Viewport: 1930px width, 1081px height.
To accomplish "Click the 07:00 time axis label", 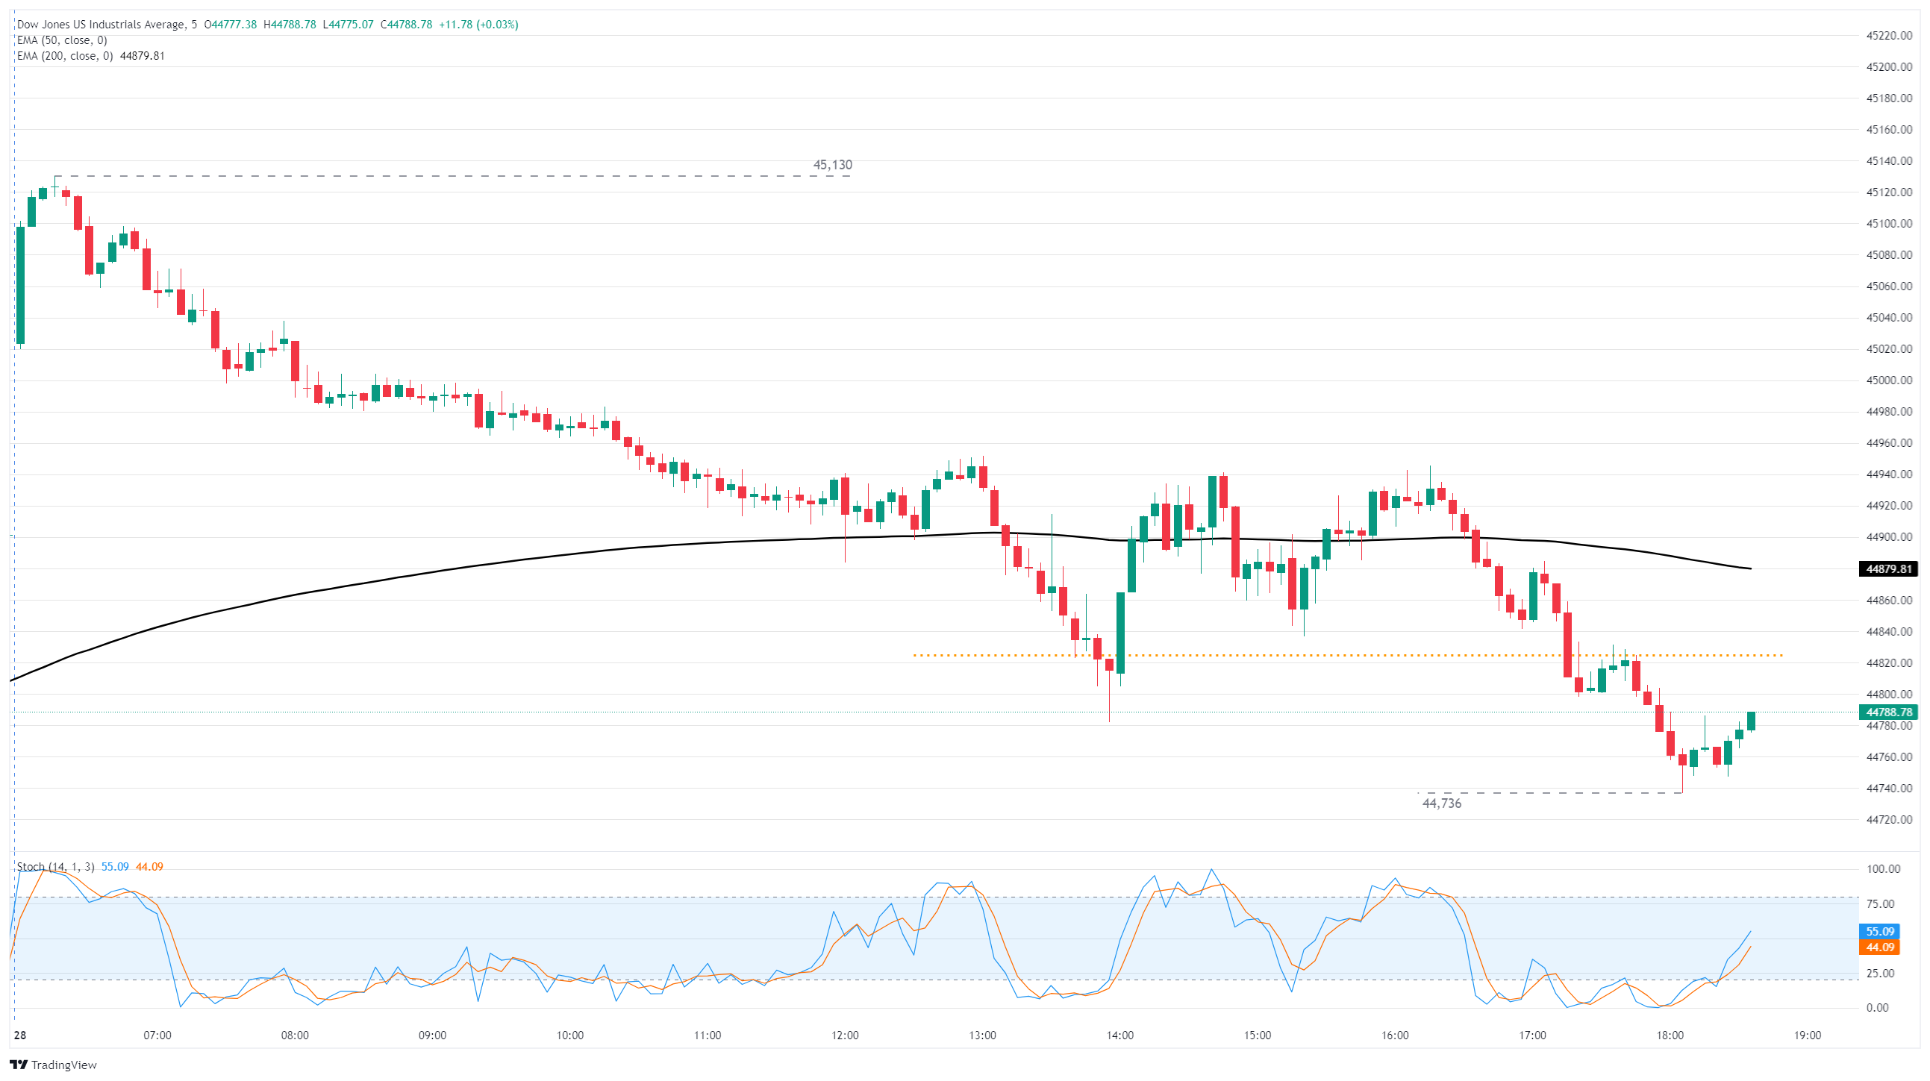I will (157, 1035).
